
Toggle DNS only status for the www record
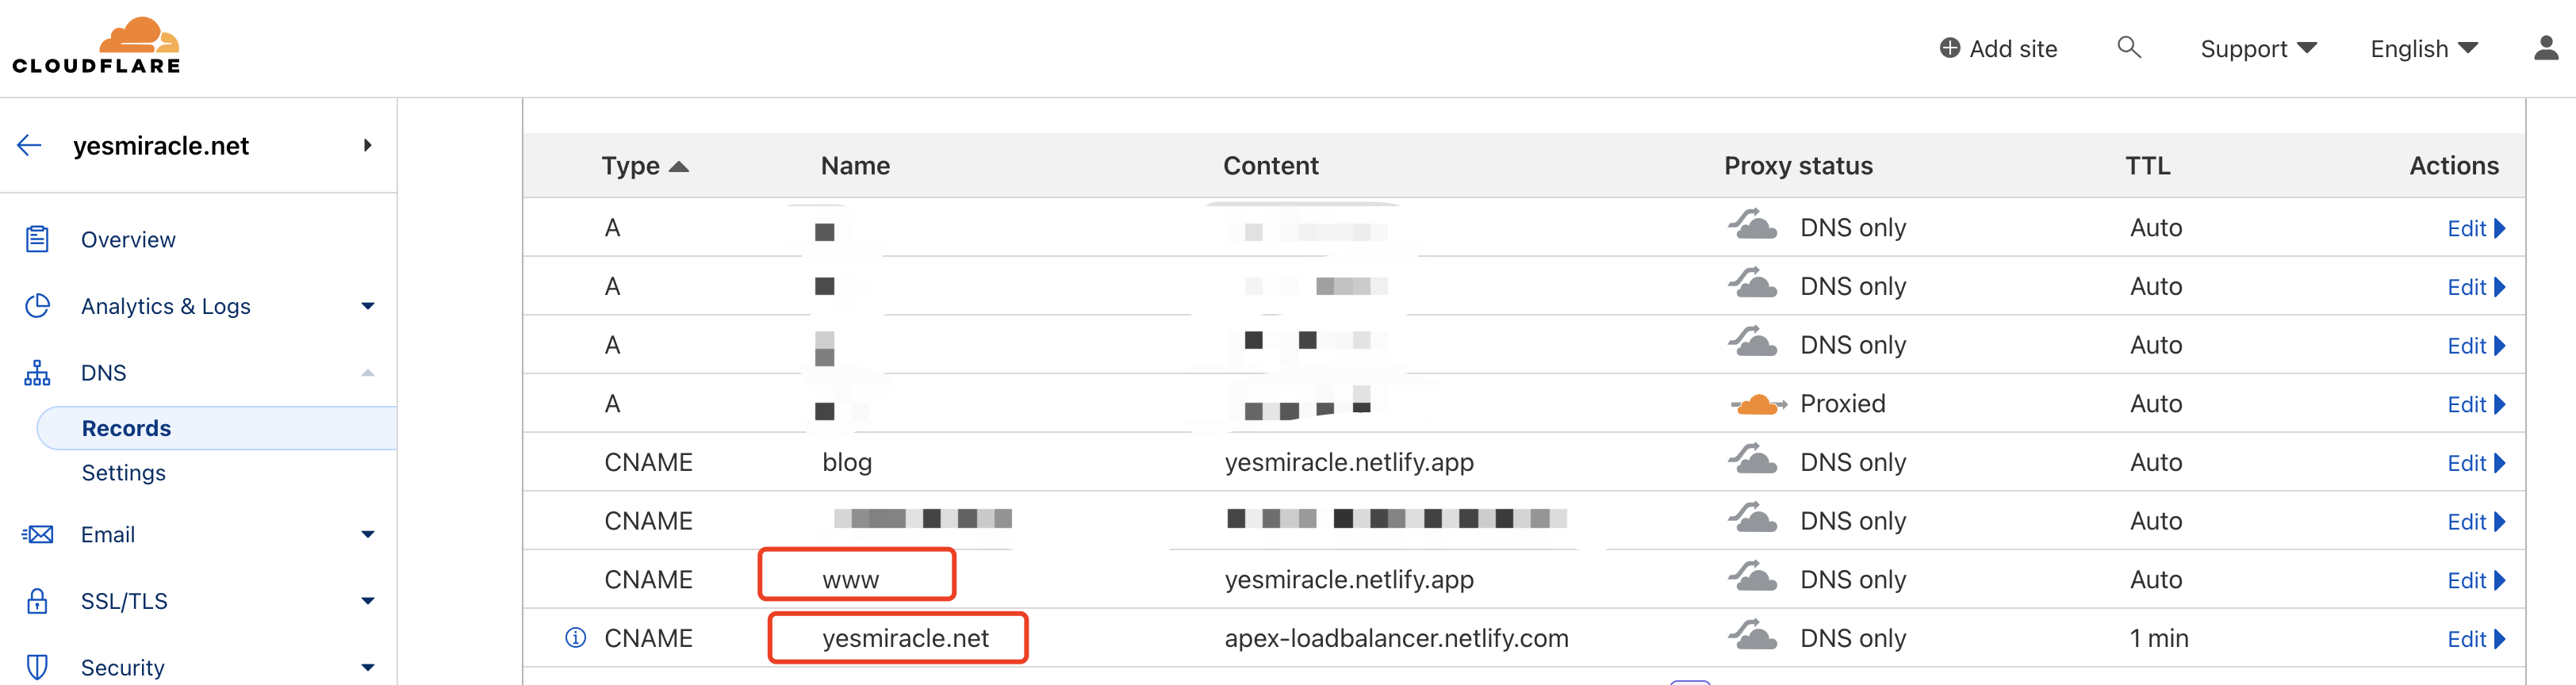pos(1753,578)
